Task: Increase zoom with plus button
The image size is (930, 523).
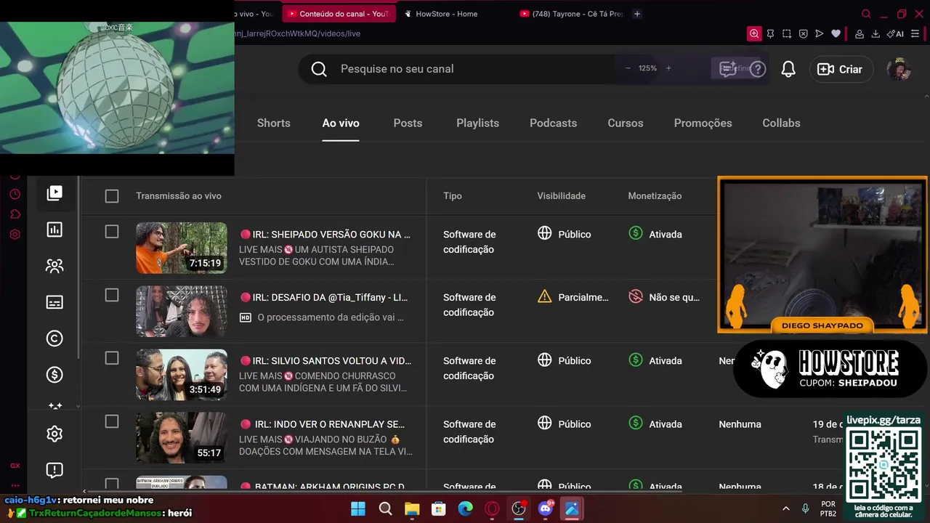Action: pyautogui.click(x=668, y=68)
